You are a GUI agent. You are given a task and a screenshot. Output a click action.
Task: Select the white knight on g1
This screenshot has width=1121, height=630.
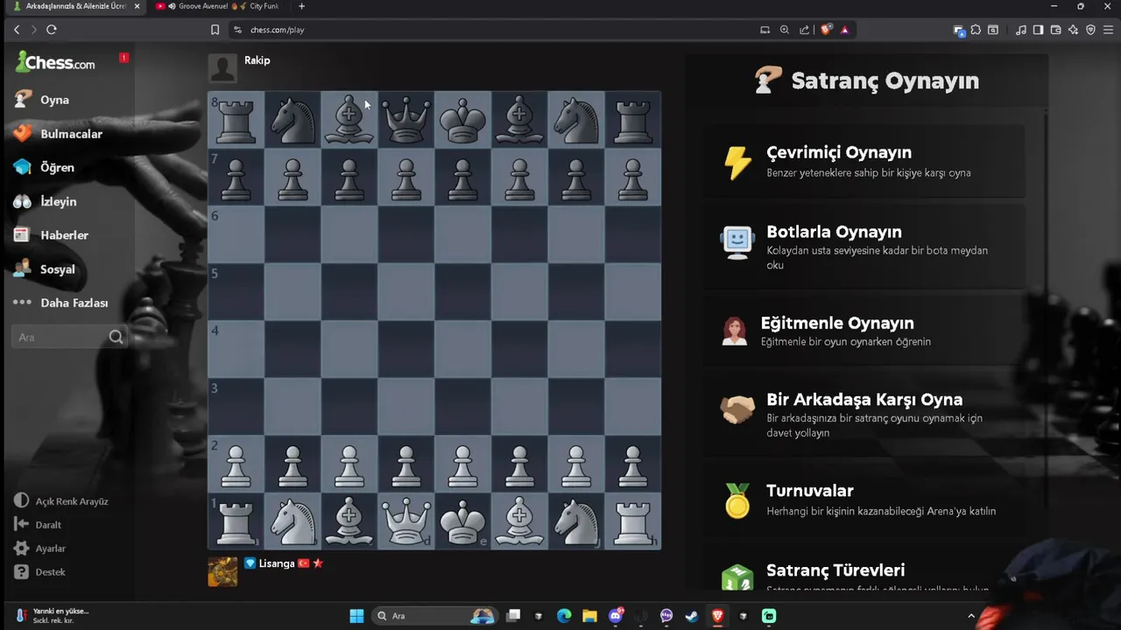tap(576, 521)
